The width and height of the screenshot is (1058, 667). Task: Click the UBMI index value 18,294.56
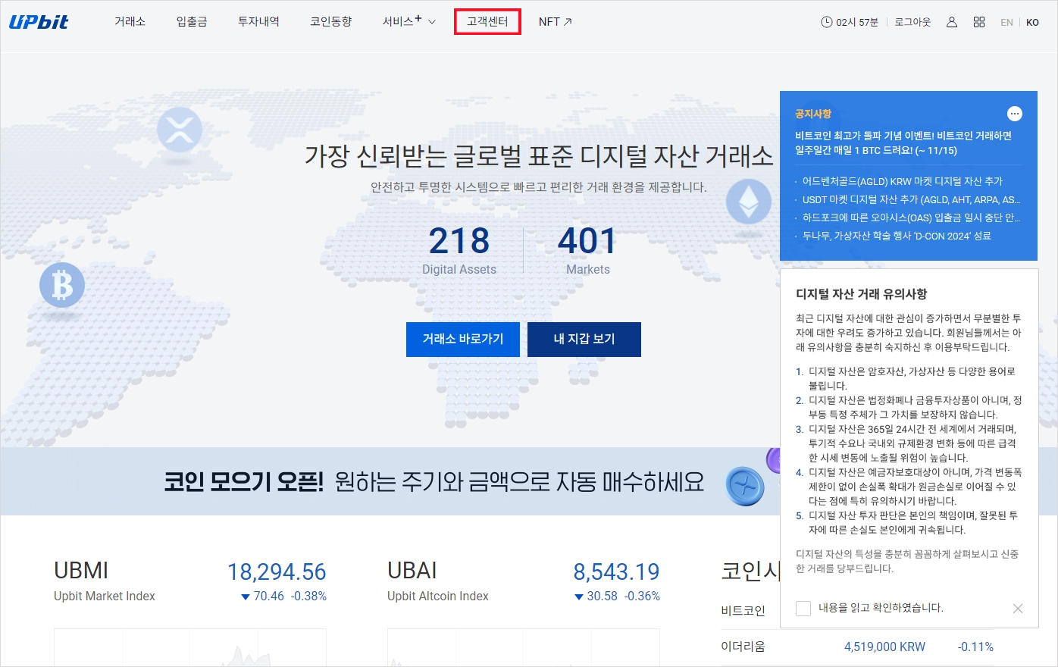277,571
